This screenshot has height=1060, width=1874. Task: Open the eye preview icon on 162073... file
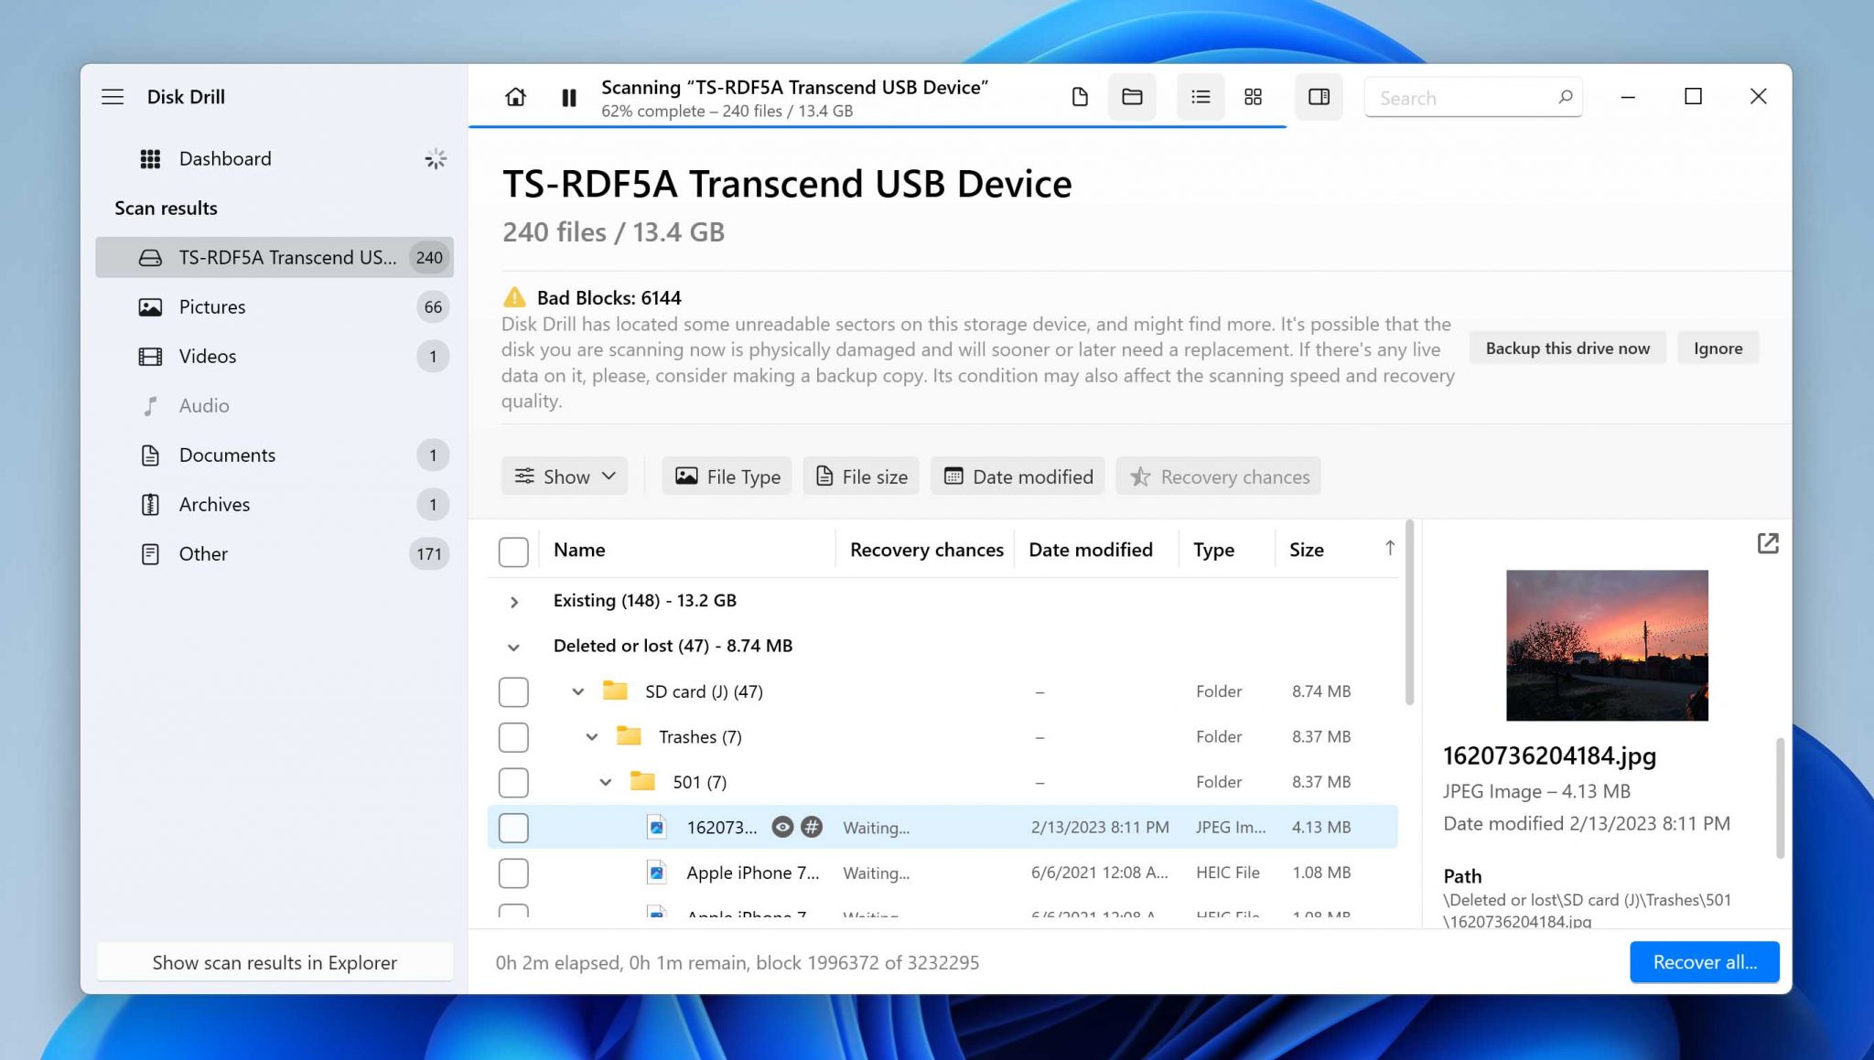point(782,827)
